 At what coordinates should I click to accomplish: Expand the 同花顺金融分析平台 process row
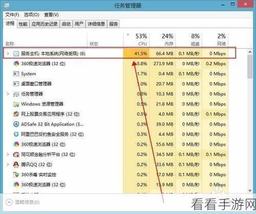point(8,154)
